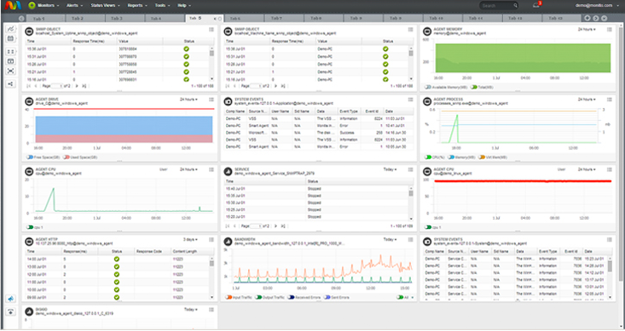Open the tab list dropdown arrow
Image resolution: width=625 pixels, height=331 pixels.
[605, 19]
